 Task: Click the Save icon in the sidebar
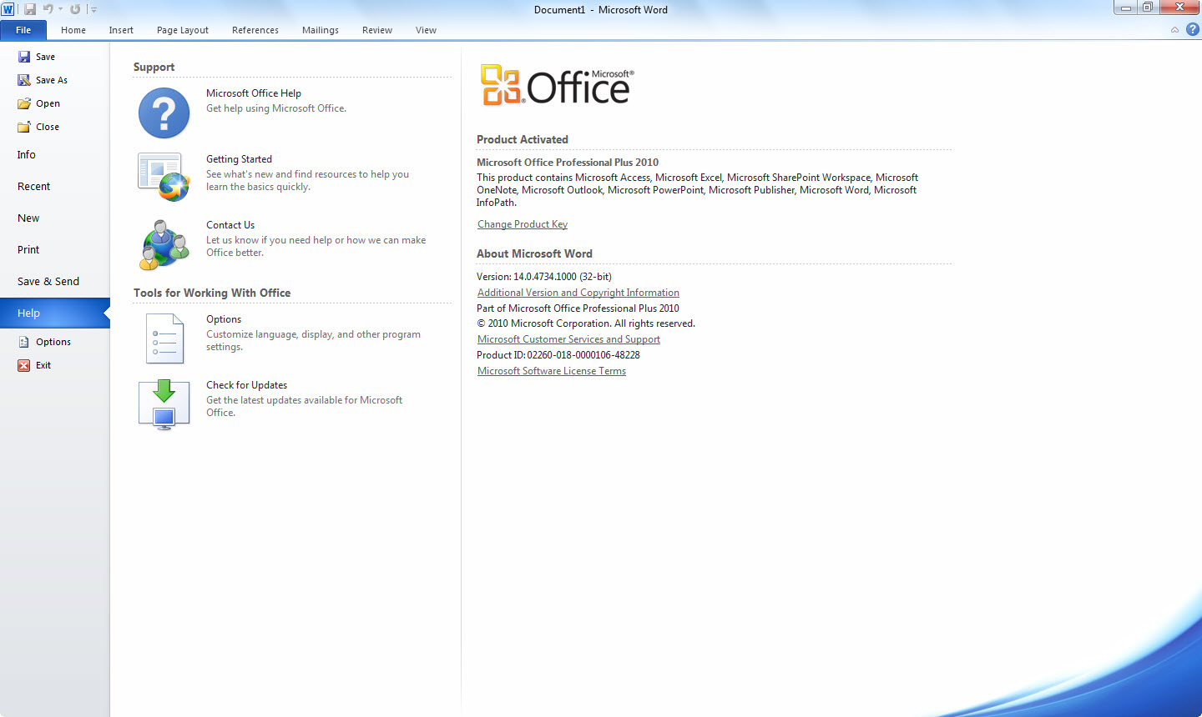pos(23,57)
